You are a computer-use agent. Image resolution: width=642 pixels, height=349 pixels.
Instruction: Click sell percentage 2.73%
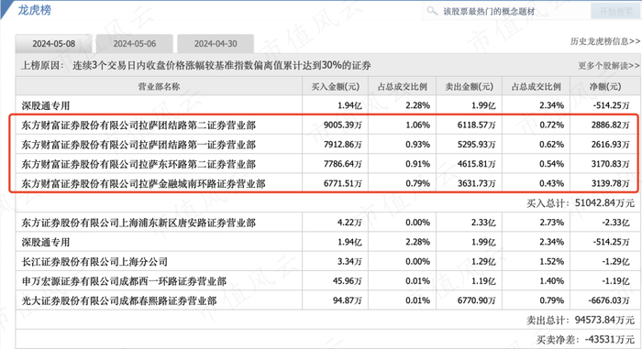click(x=551, y=223)
